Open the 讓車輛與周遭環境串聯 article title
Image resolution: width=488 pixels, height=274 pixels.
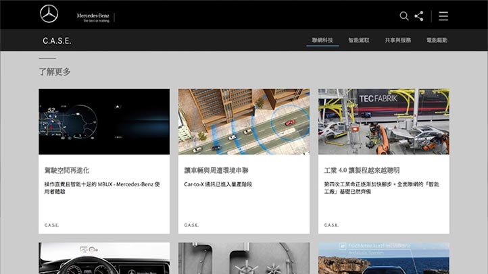(216, 171)
